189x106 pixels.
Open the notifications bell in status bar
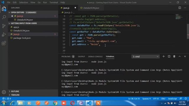[x=186, y=99]
